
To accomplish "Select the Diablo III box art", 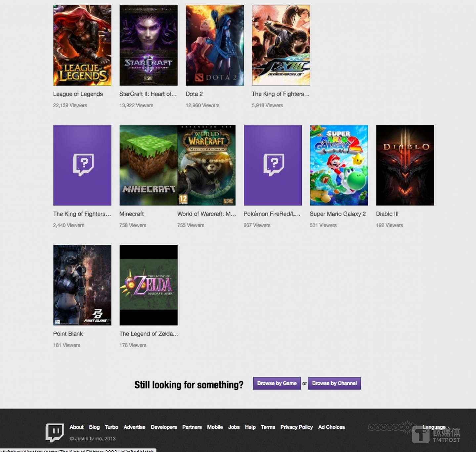I will tap(405, 165).
